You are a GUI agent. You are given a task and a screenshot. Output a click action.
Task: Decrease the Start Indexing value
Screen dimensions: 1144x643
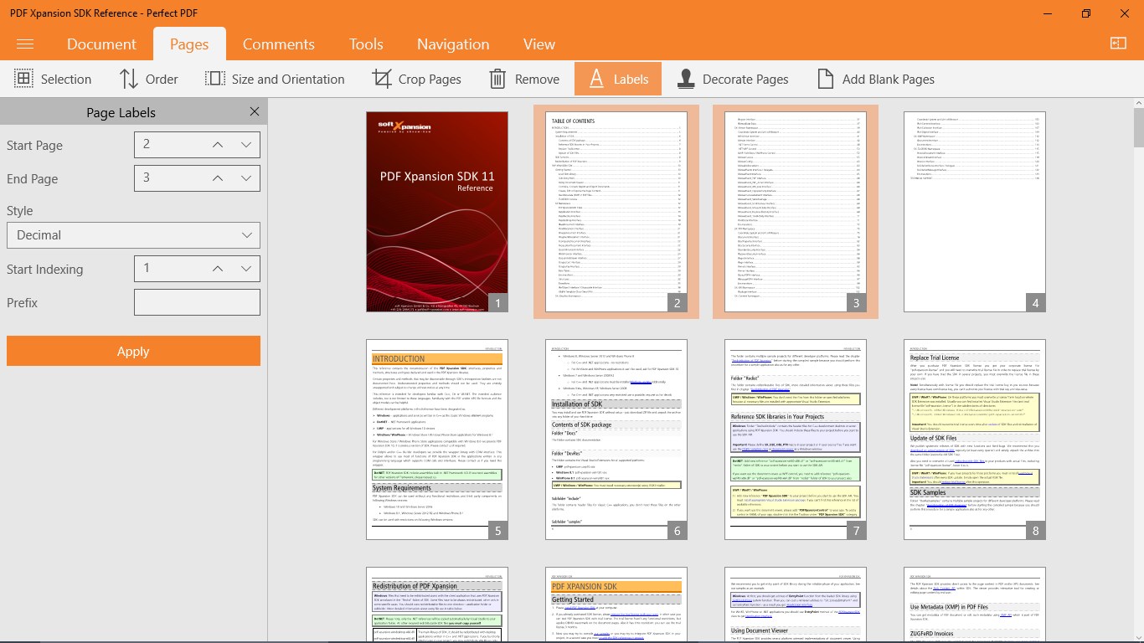246,269
